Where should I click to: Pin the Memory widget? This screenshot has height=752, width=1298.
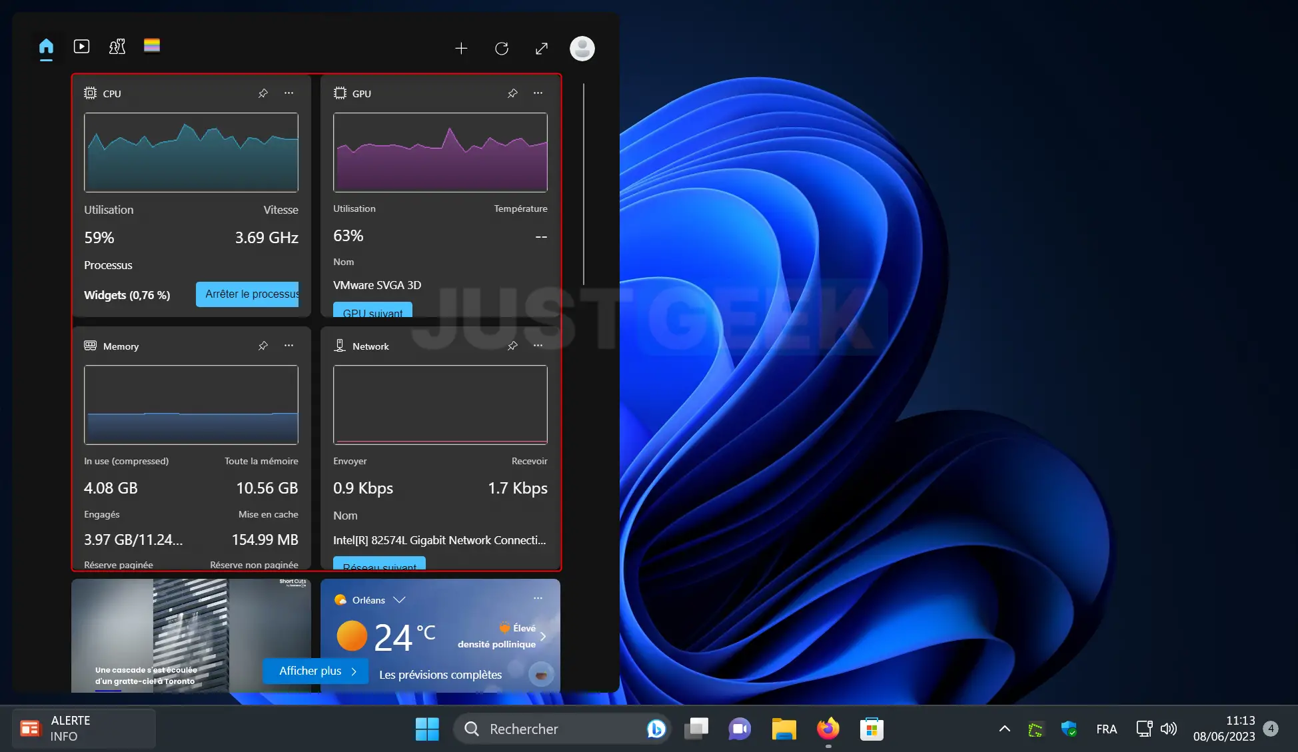(263, 346)
